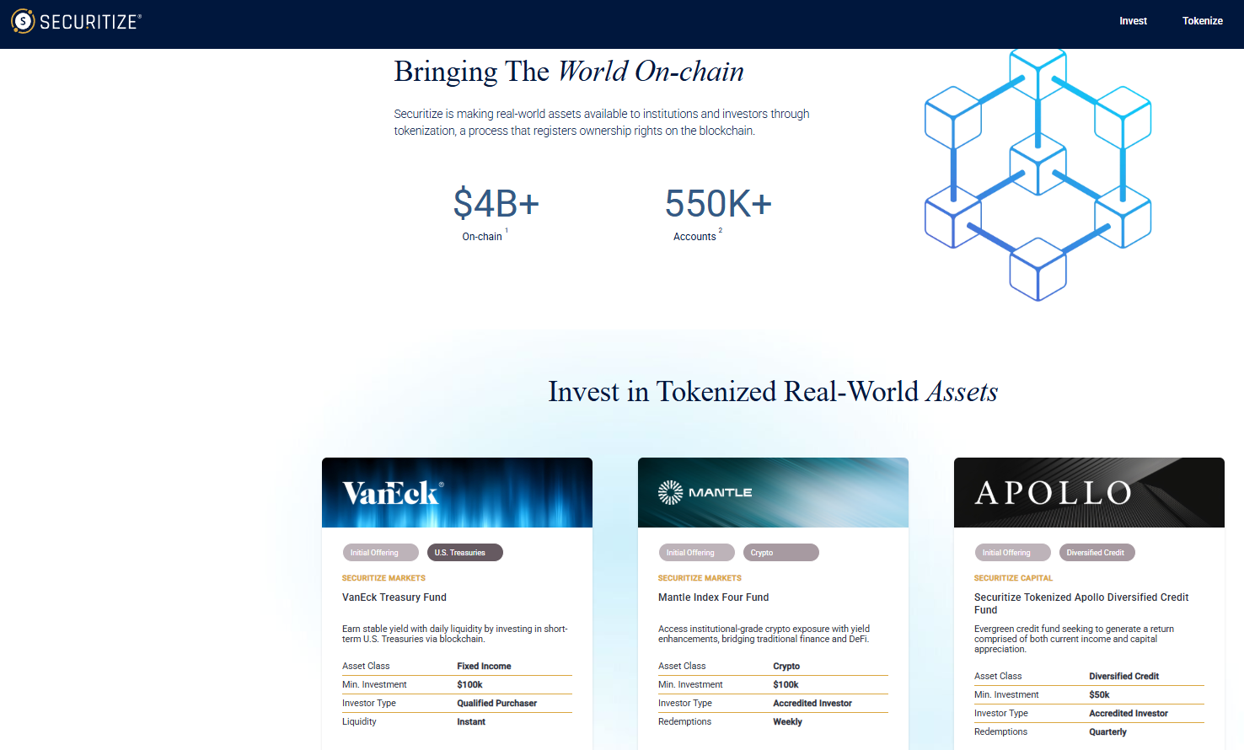Screen dimensions: 1244x750
Task: Click the $50k minimum investment value
Action: 1099,694
